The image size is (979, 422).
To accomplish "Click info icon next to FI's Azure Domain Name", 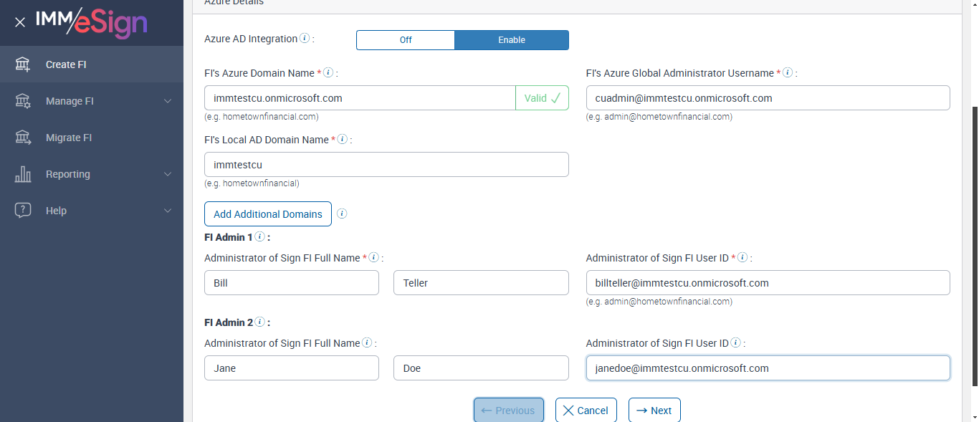I will [328, 73].
